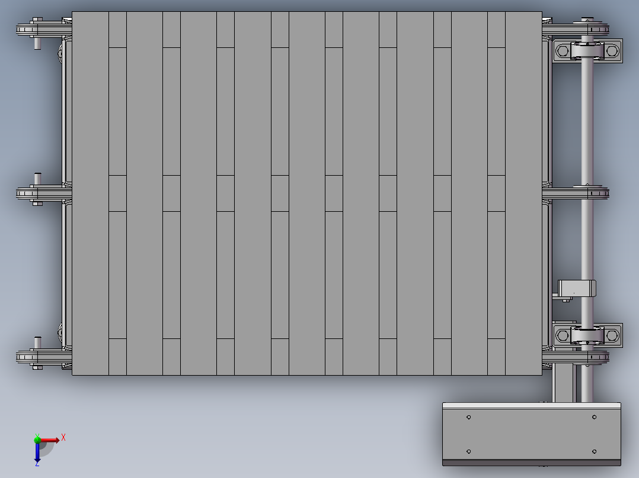Click the green Y axis origin ball
The width and height of the screenshot is (639, 478).
(x=37, y=440)
